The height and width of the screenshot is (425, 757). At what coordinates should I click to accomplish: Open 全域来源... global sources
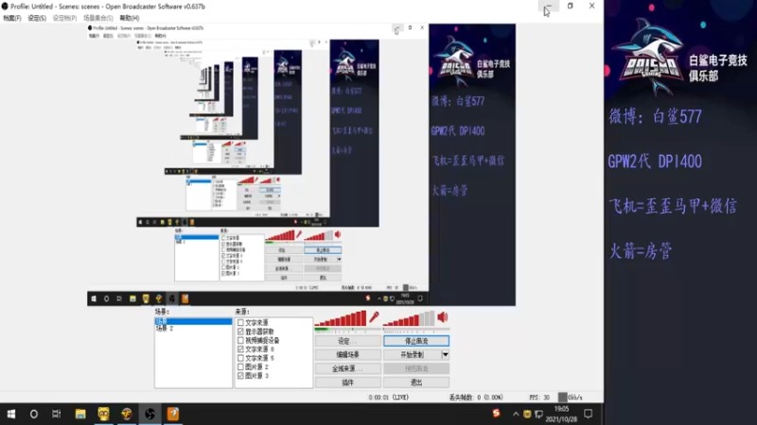point(347,368)
